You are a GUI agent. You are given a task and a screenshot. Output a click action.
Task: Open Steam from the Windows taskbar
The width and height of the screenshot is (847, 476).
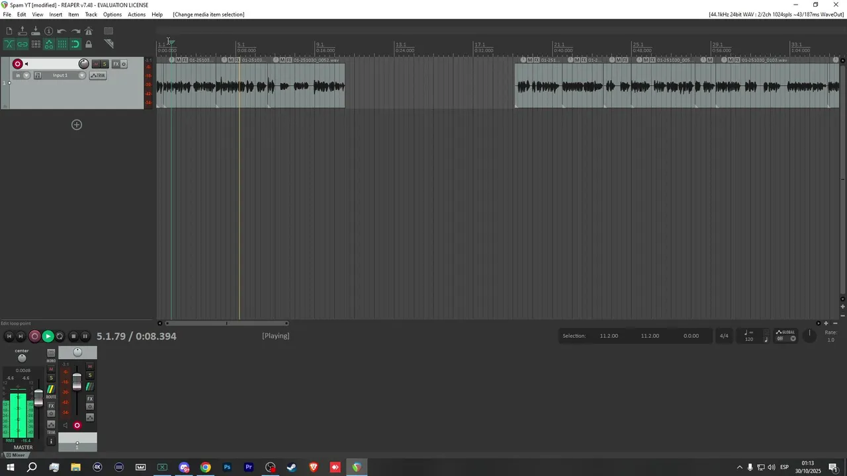(292, 467)
